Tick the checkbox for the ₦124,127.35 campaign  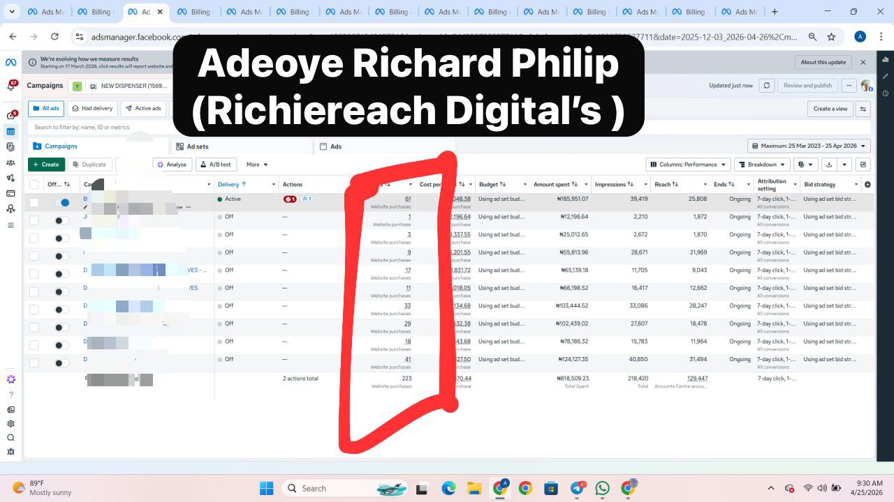coord(34,363)
